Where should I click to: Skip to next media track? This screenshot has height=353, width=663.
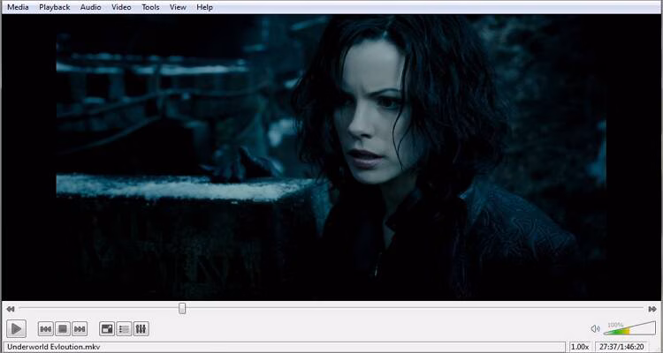coord(80,328)
